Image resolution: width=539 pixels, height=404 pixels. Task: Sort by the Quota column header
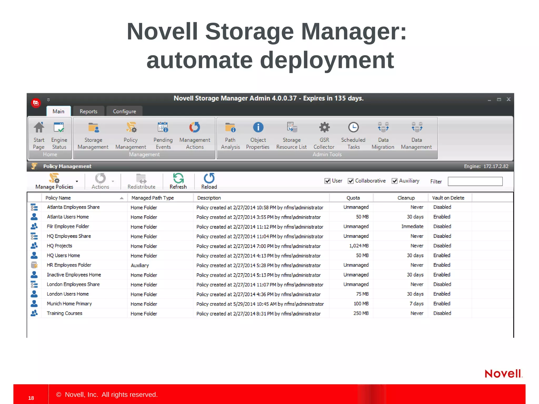[351, 198]
